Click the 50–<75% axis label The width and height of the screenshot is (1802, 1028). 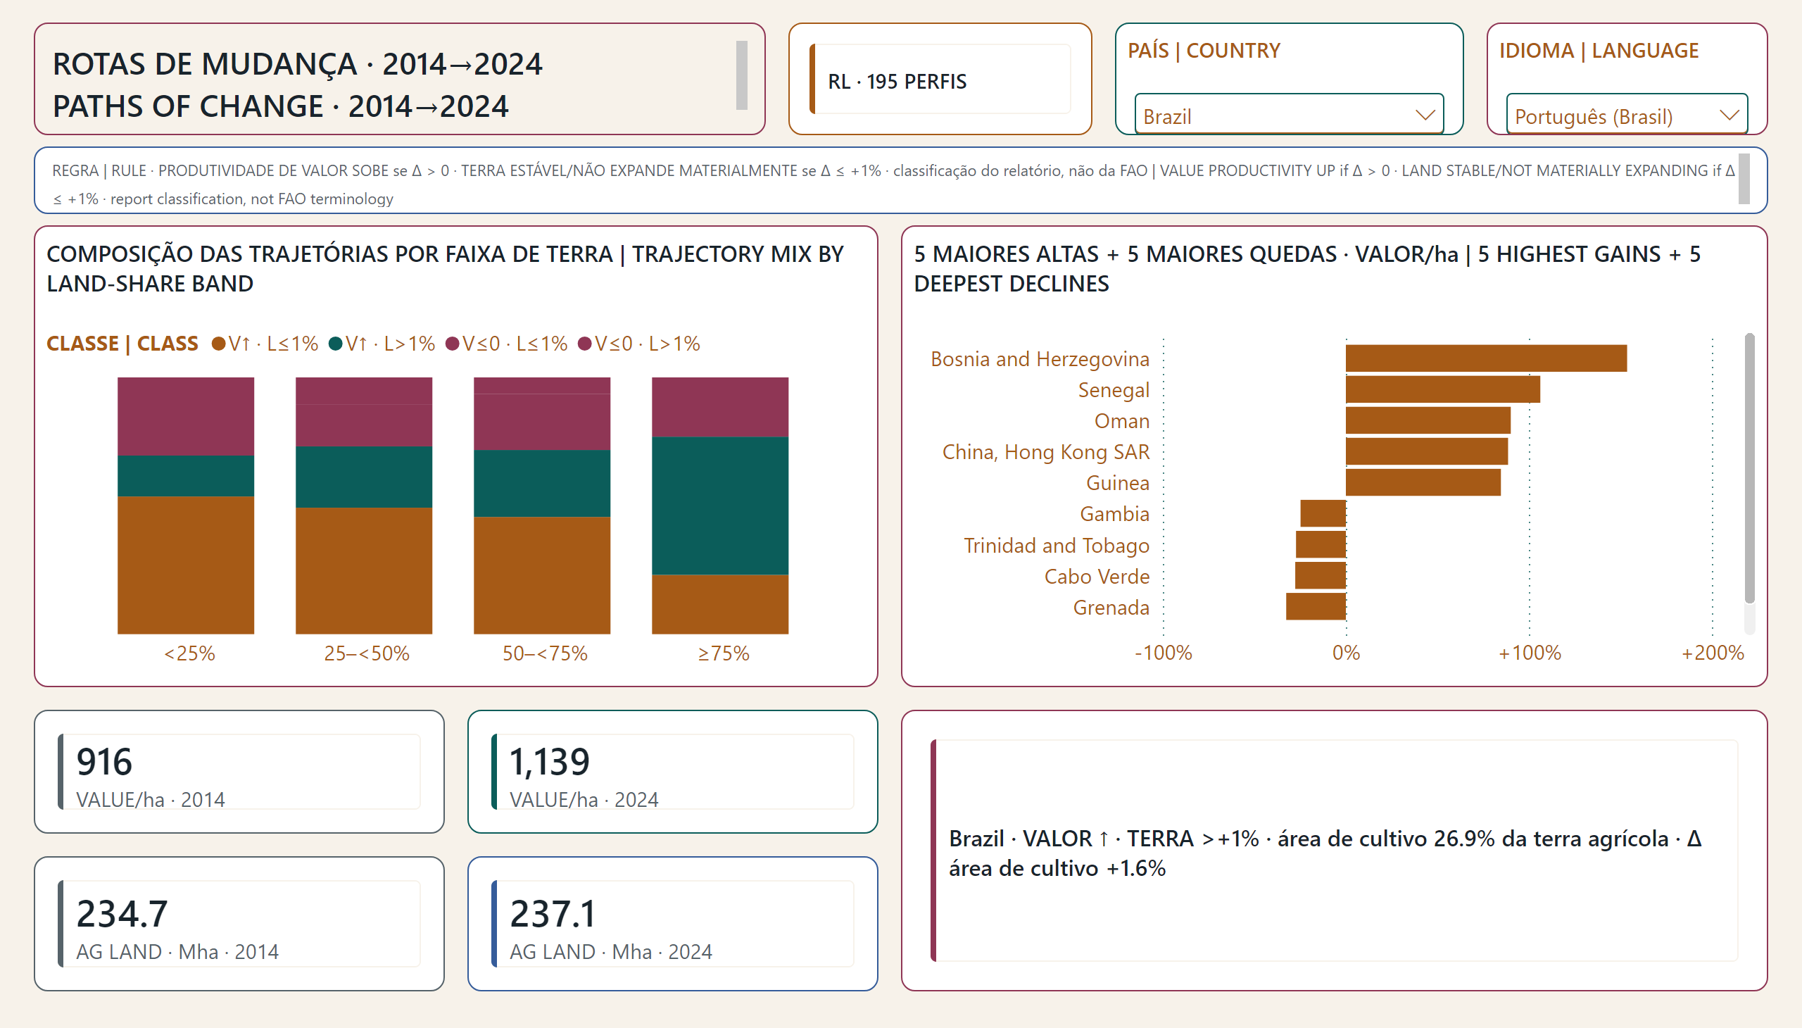click(545, 653)
